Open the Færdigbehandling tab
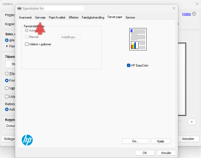 tap(93, 17)
